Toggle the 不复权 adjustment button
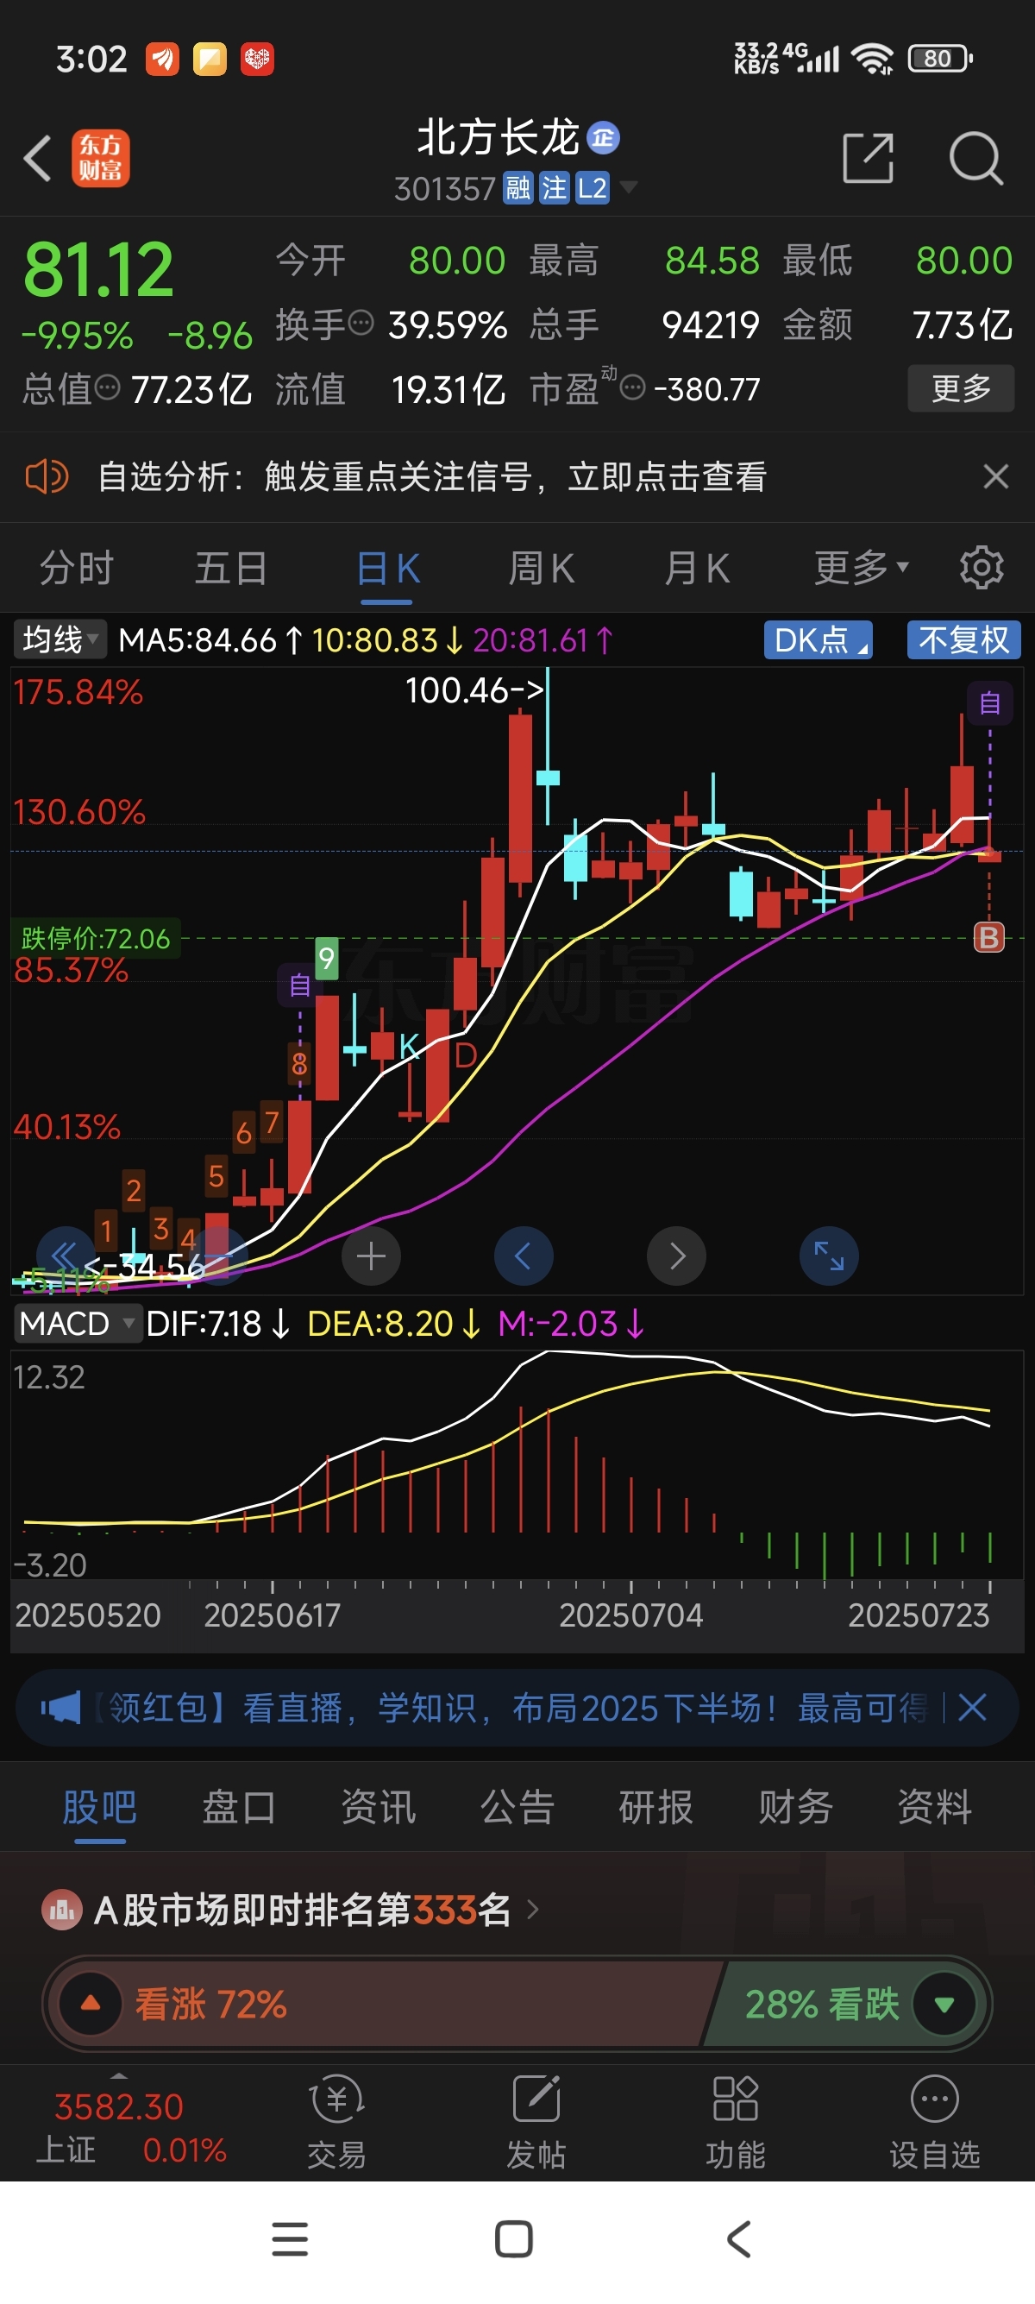 pyautogui.click(x=963, y=639)
